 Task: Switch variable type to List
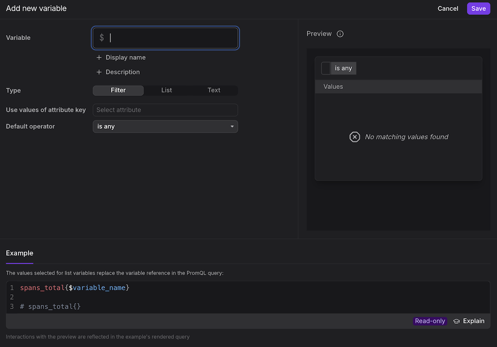coord(167,90)
